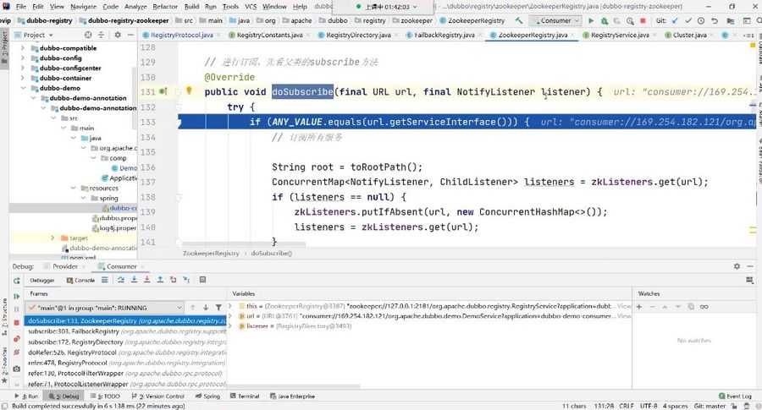The height and width of the screenshot is (410, 762).
Task: Click the Mute Breakpoints icon in debug sidebar
Action: tap(17, 353)
